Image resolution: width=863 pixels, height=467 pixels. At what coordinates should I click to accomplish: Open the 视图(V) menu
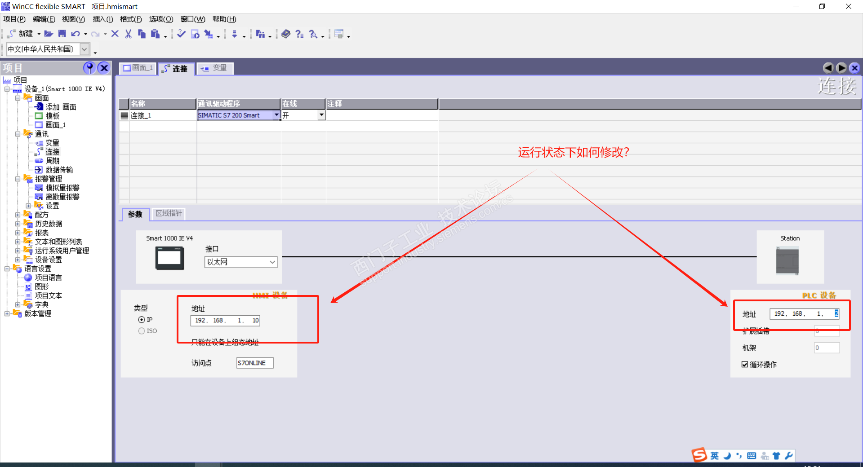tap(73, 19)
